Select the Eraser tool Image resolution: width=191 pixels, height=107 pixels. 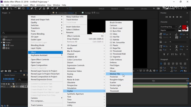coord(48,8)
